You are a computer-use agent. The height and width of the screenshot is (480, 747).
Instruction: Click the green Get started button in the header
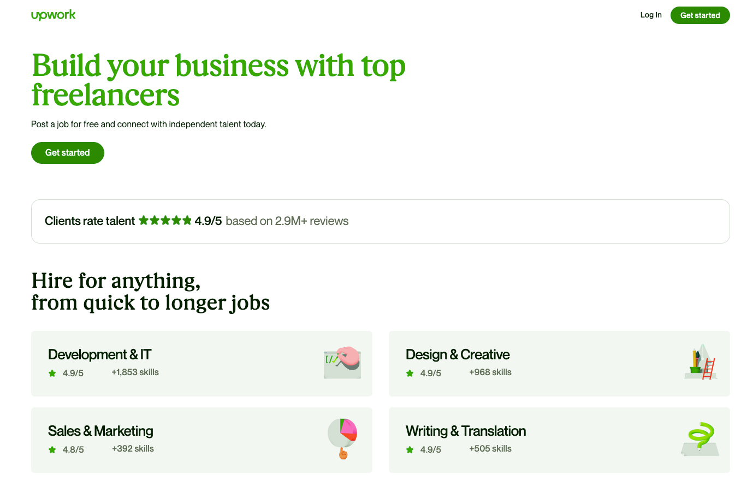(x=700, y=15)
